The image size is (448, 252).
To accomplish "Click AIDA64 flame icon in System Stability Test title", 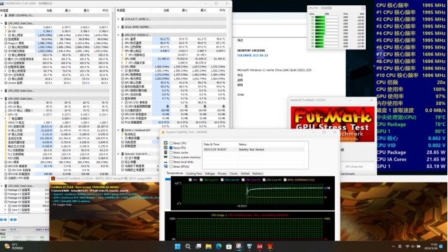I will pyautogui.click(x=163, y=132).
